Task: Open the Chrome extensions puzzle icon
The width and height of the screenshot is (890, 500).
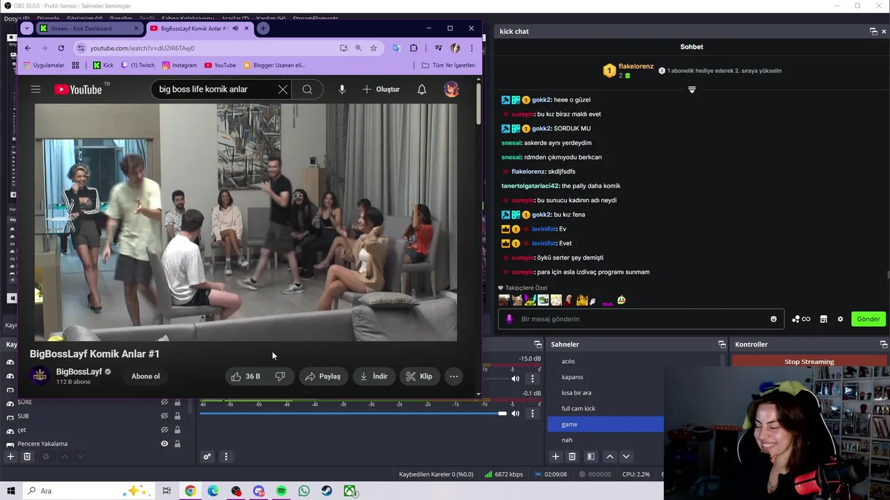Action: [x=414, y=48]
